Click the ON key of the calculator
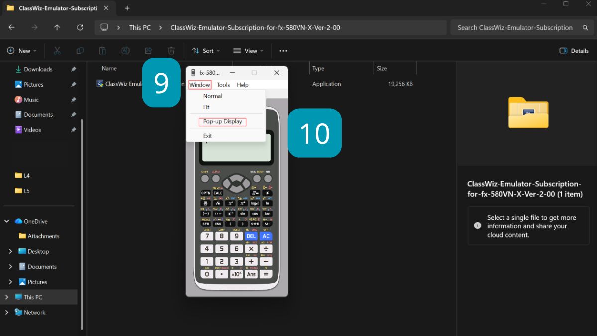 pyautogui.click(x=268, y=178)
